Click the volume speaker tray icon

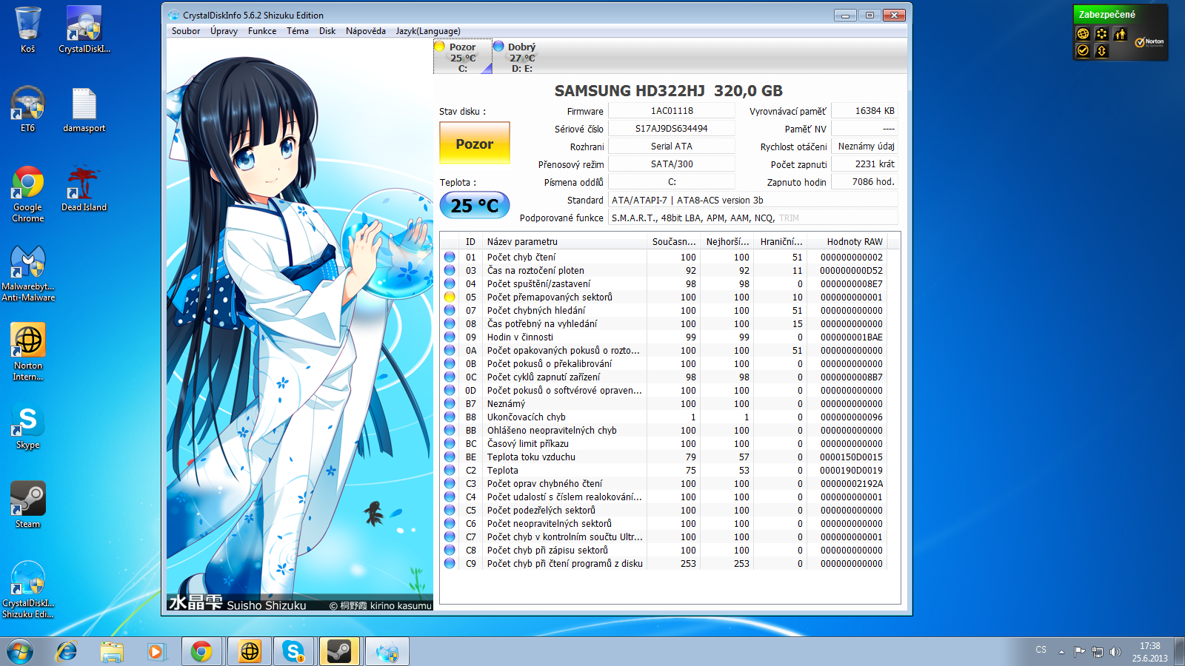tap(1115, 652)
